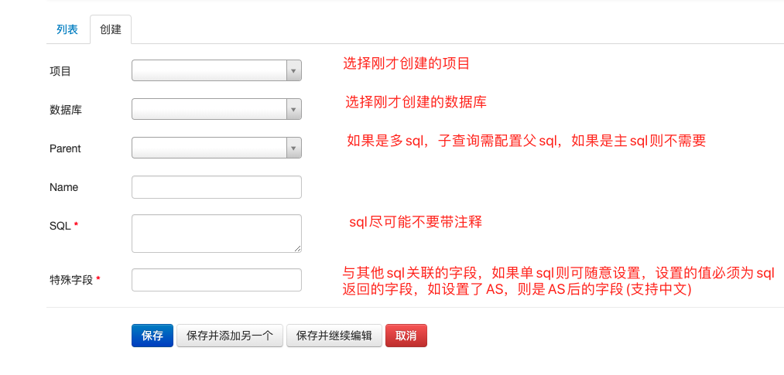This screenshot has width=784, height=375.
Task: Click the 数据库 dropdown arrow
Action: pos(293,109)
